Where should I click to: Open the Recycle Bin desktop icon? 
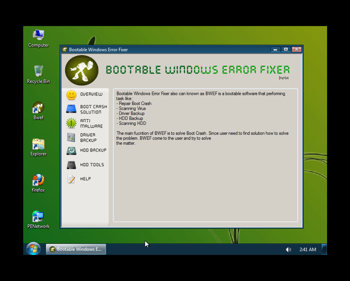[x=38, y=71]
